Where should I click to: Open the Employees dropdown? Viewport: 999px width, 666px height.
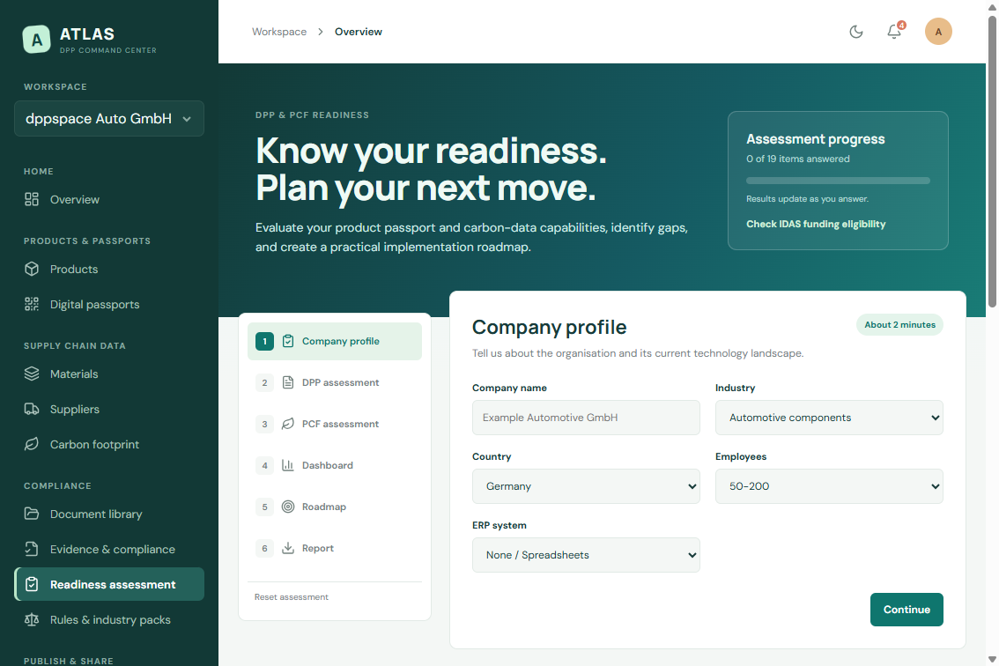pos(829,486)
